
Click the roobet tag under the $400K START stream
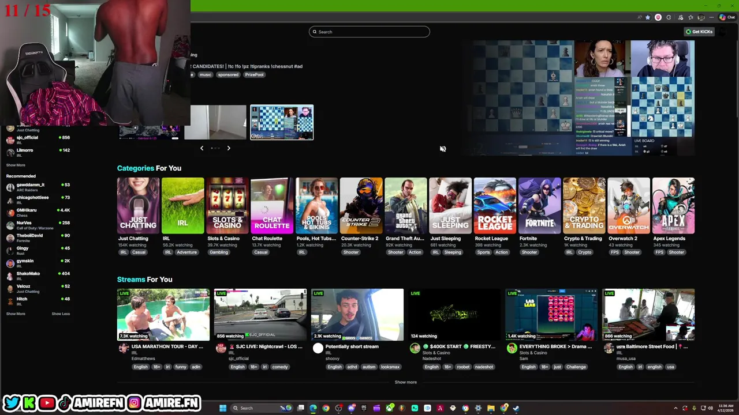coord(463,367)
